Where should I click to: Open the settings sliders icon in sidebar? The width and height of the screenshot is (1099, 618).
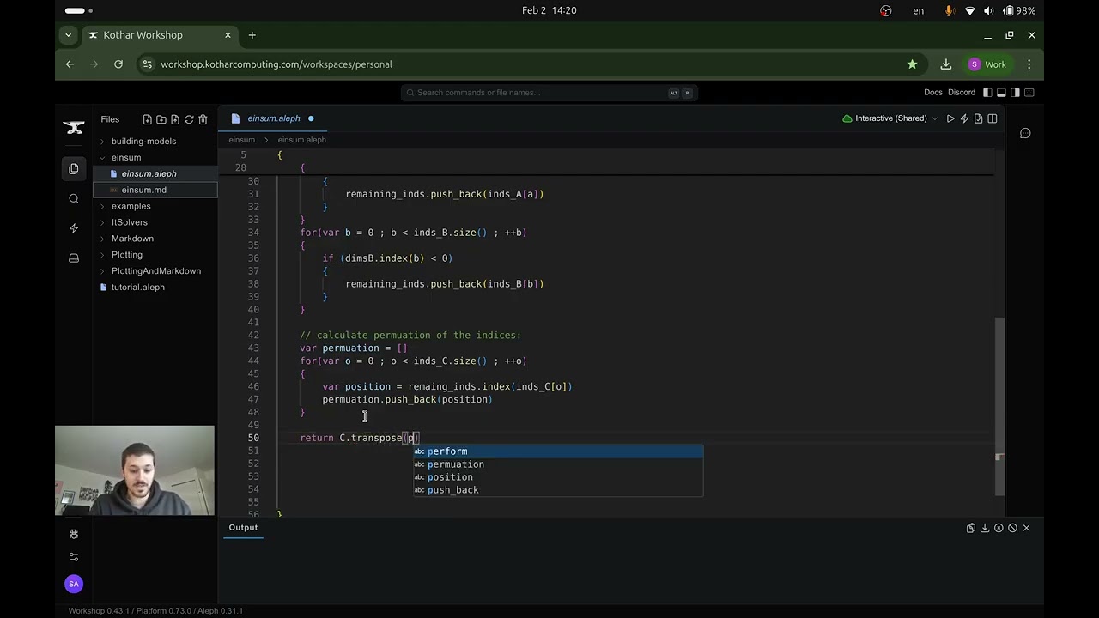pyautogui.click(x=74, y=557)
